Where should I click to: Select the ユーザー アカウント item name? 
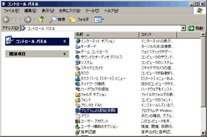click(x=95, y=121)
